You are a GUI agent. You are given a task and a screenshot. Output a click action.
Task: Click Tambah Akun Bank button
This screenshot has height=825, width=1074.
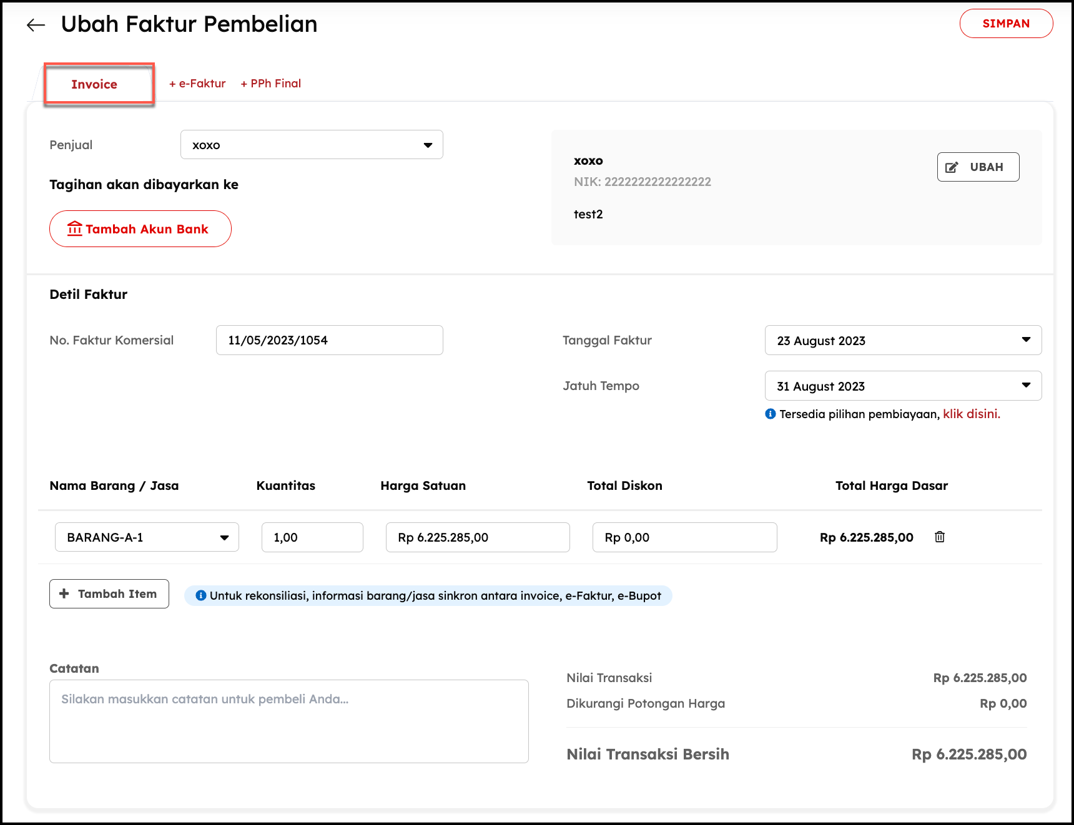140,229
